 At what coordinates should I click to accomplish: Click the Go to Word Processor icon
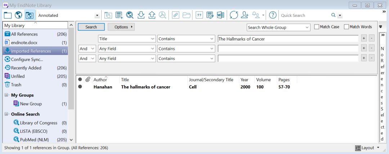click(x=220, y=15)
